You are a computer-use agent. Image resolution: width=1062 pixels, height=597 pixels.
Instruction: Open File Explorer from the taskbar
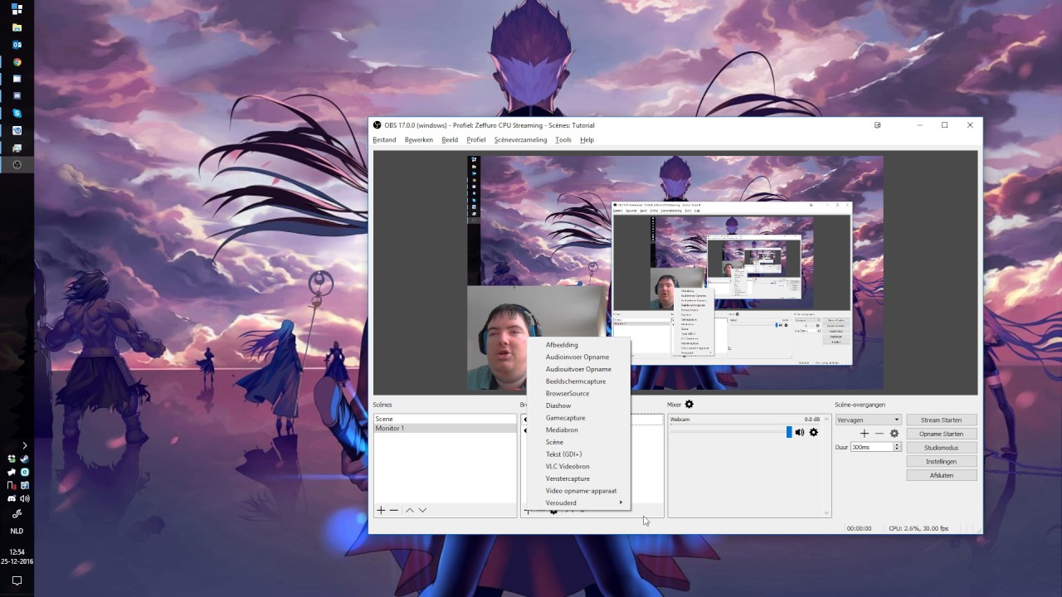[x=17, y=27]
